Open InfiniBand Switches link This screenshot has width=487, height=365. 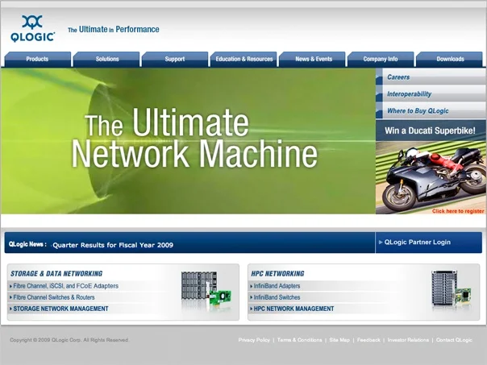point(277,297)
